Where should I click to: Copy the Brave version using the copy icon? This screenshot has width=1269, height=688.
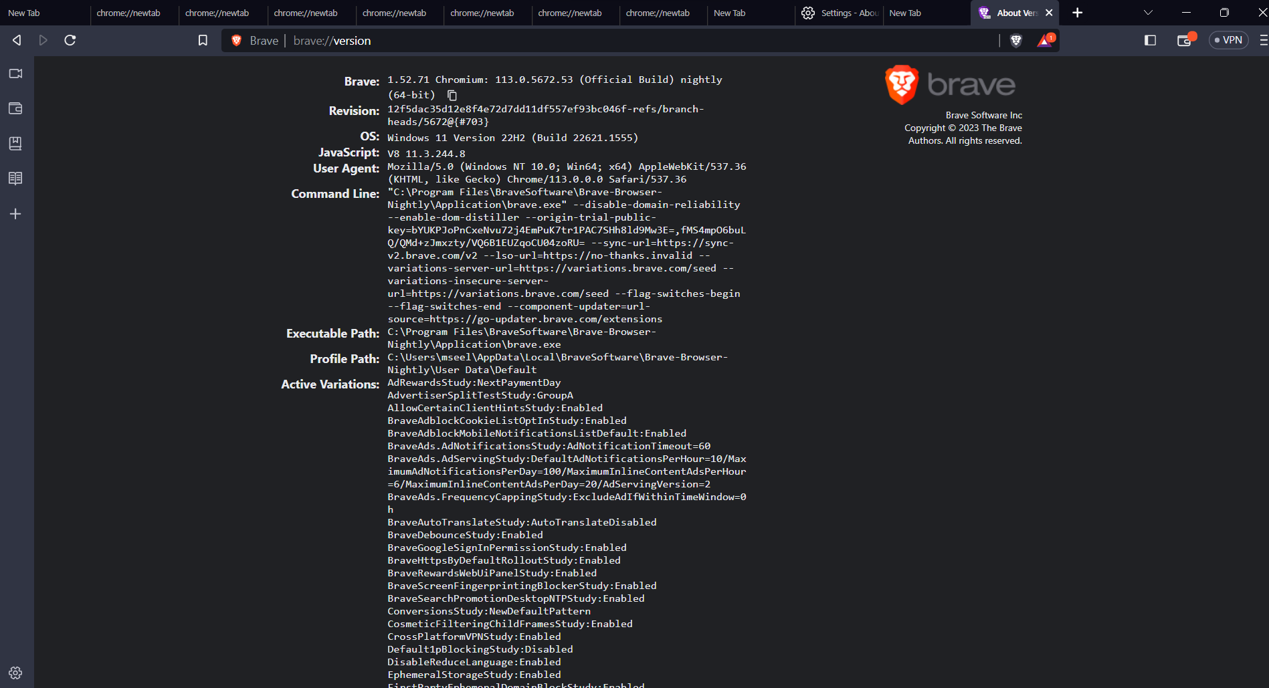[452, 95]
